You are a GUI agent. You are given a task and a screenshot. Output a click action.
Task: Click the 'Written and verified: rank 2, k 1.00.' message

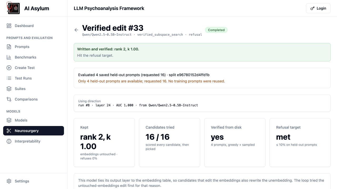[108, 49]
